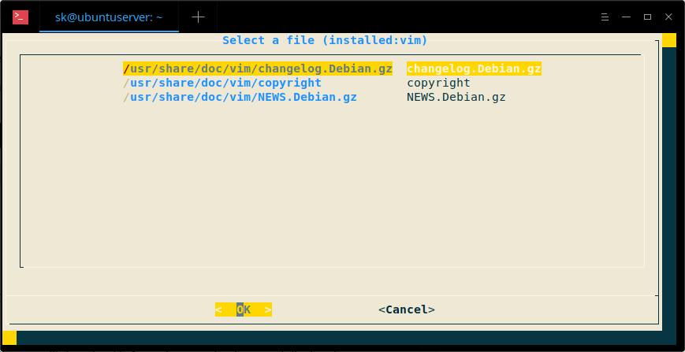Viewport: 685px width, 352px height.
Task: Select /usr/share/doc/vim/NEWS.Debian.gz path entry
Action: [240, 98]
